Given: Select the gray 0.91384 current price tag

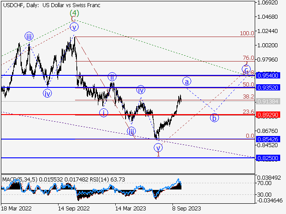Looking at the screenshot, I should pos(268,101).
